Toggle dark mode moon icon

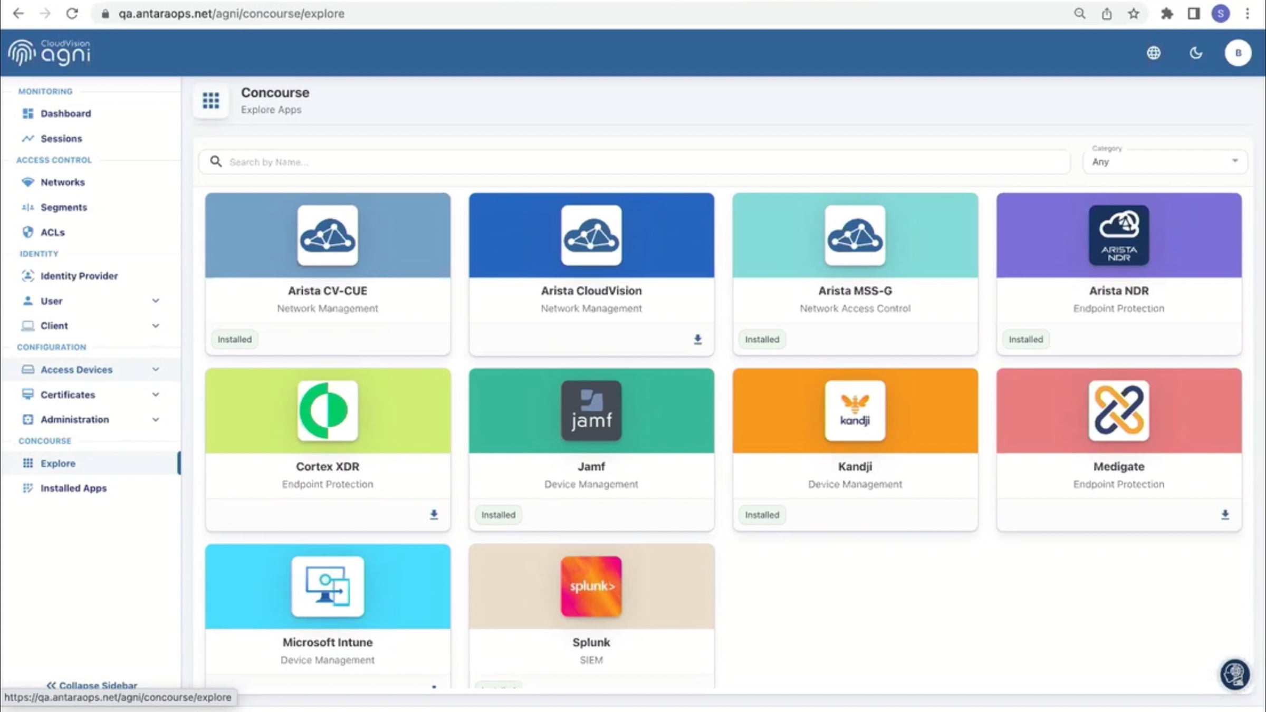[x=1196, y=53]
